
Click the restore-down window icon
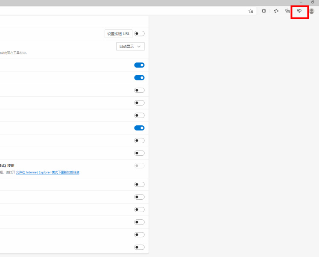click(x=313, y=2)
